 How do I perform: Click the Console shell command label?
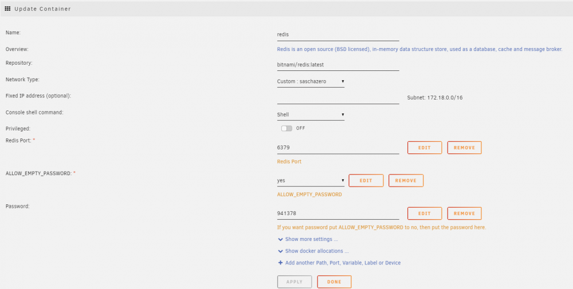click(34, 112)
